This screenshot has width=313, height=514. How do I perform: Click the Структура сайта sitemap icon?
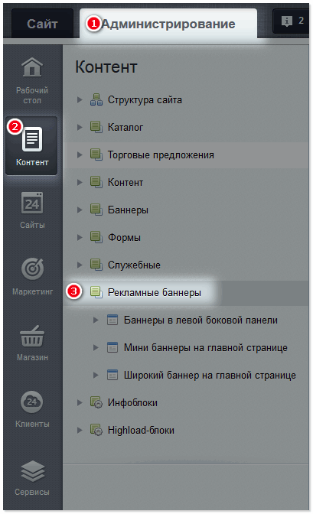click(x=96, y=99)
